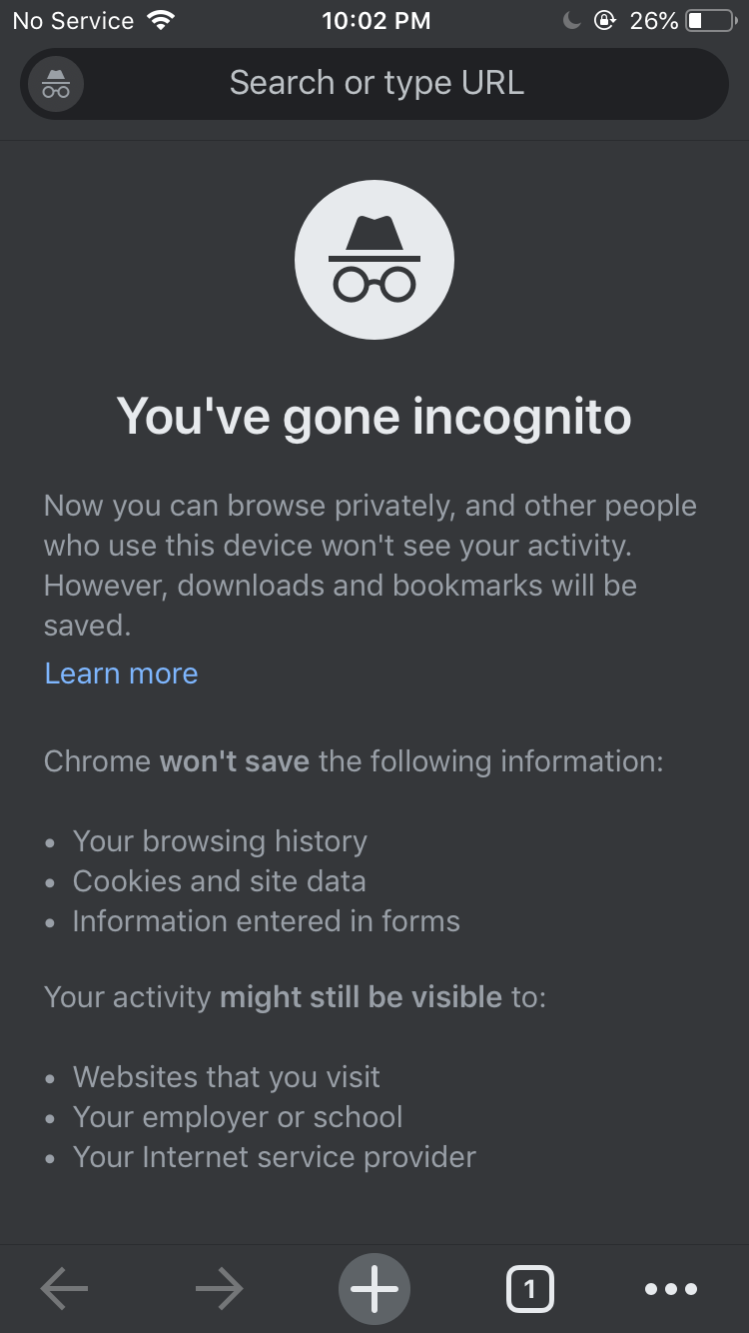Open the three-dot more menu
The height and width of the screenshot is (1333, 749).
click(x=671, y=1289)
